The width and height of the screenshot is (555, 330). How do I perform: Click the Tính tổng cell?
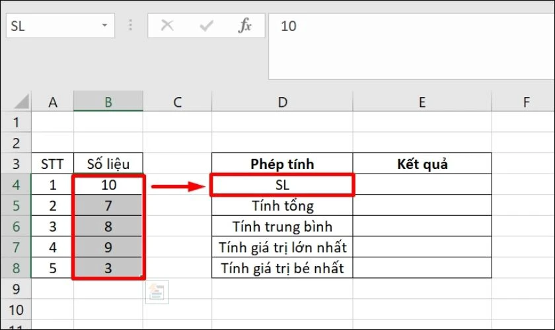pyautogui.click(x=283, y=205)
